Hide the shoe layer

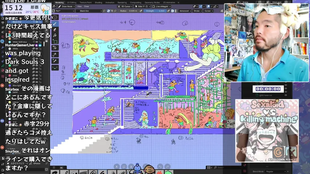tap(37, 75)
